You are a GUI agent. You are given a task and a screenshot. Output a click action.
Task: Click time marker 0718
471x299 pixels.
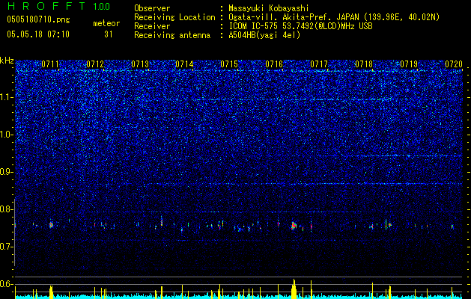point(364,64)
